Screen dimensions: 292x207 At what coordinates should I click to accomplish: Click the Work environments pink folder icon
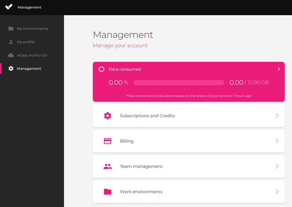(107, 192)
